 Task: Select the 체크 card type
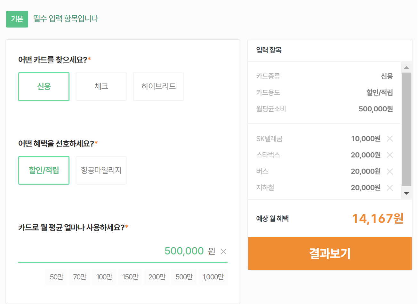point(101,86)
